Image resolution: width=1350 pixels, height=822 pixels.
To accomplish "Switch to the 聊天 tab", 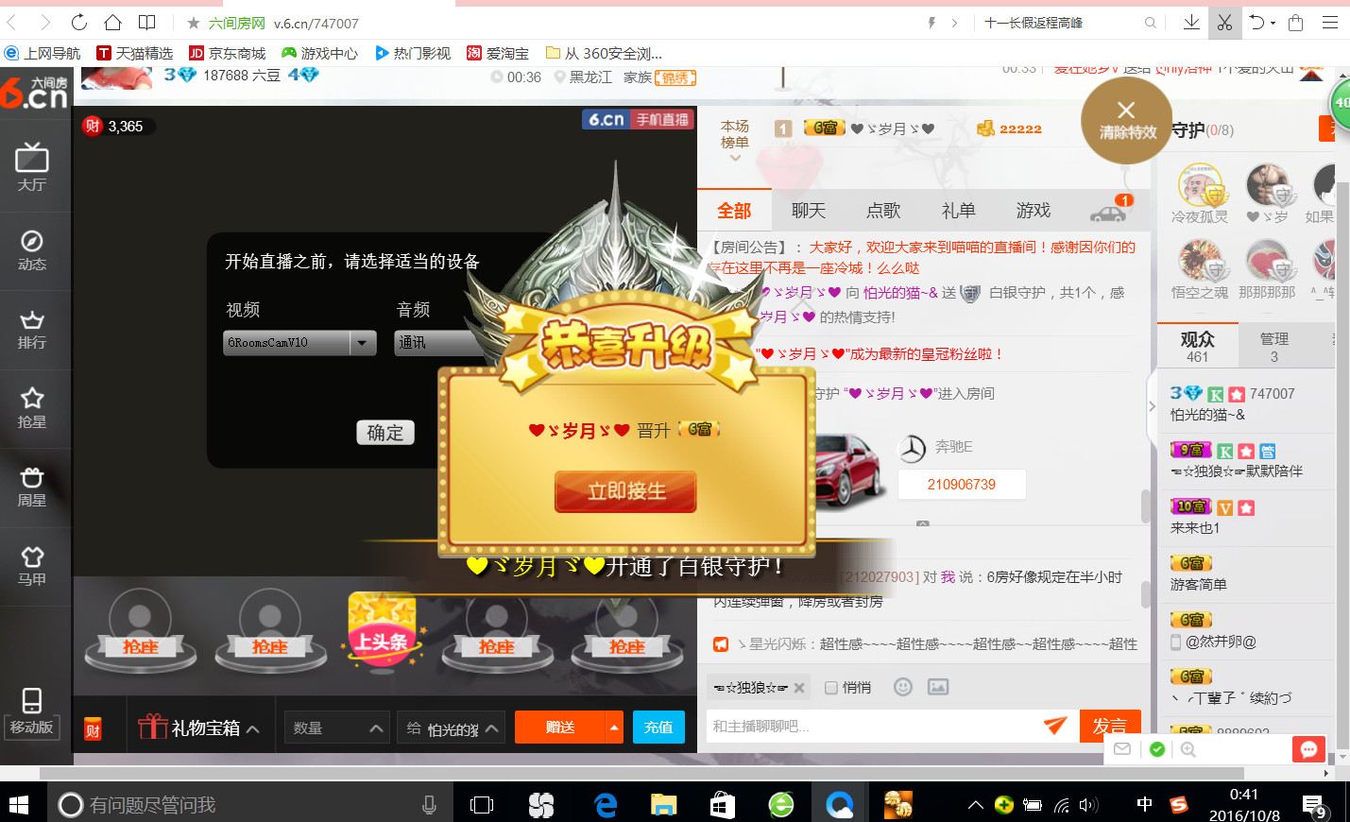I will click(809, 211).
